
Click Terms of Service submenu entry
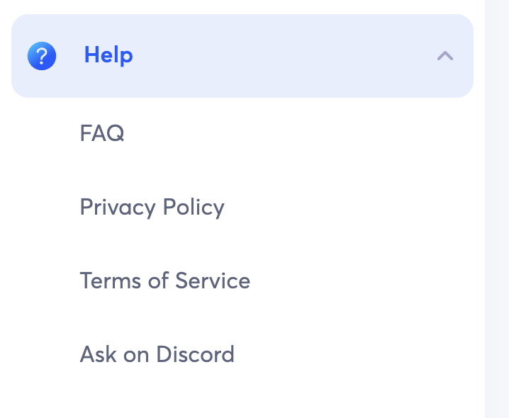tap(164, 281)
